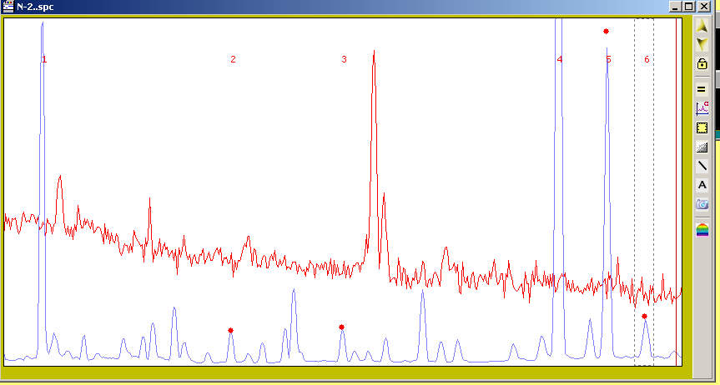Click the up arrow icon in side toolbar
Image resolution: width=720 pixels, height=385 pixels.
(x=702, y=26)
